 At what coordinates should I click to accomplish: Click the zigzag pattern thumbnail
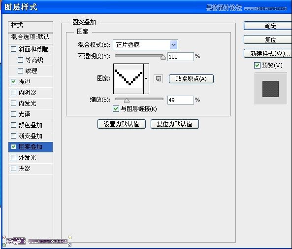tap(129, 79)
